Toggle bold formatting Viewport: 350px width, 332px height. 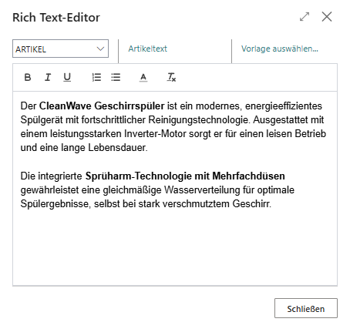click(28, 77)
